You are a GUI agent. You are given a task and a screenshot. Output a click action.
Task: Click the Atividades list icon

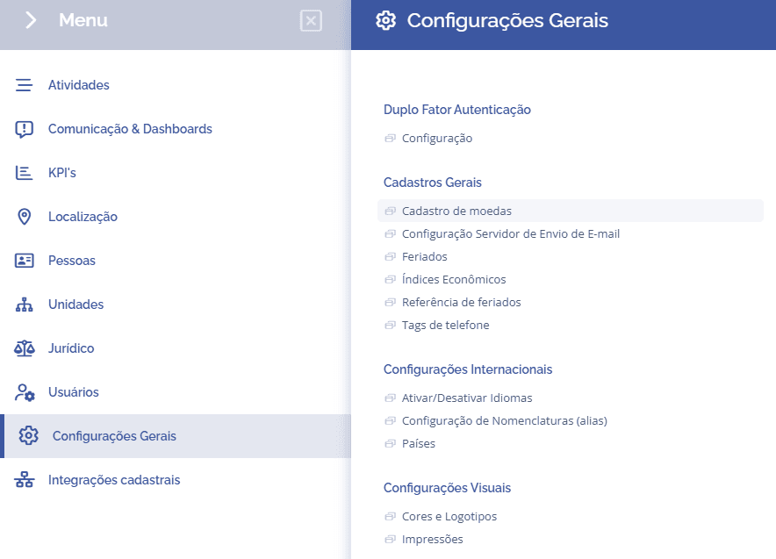(24, 85)
